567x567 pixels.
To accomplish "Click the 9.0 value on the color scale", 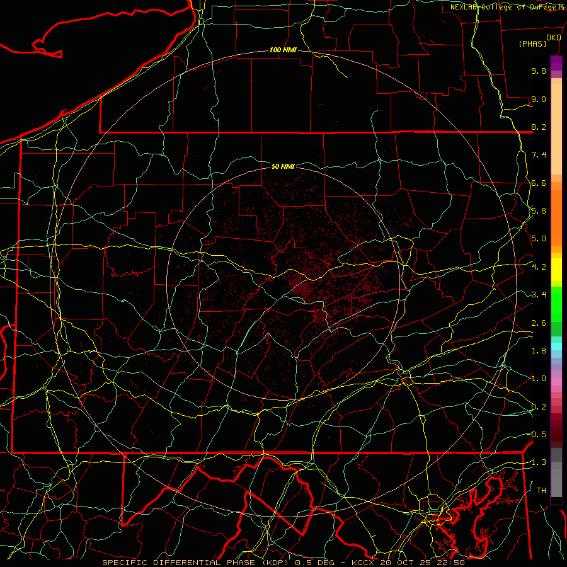I will pyautogui.click(x=539, y=99).
